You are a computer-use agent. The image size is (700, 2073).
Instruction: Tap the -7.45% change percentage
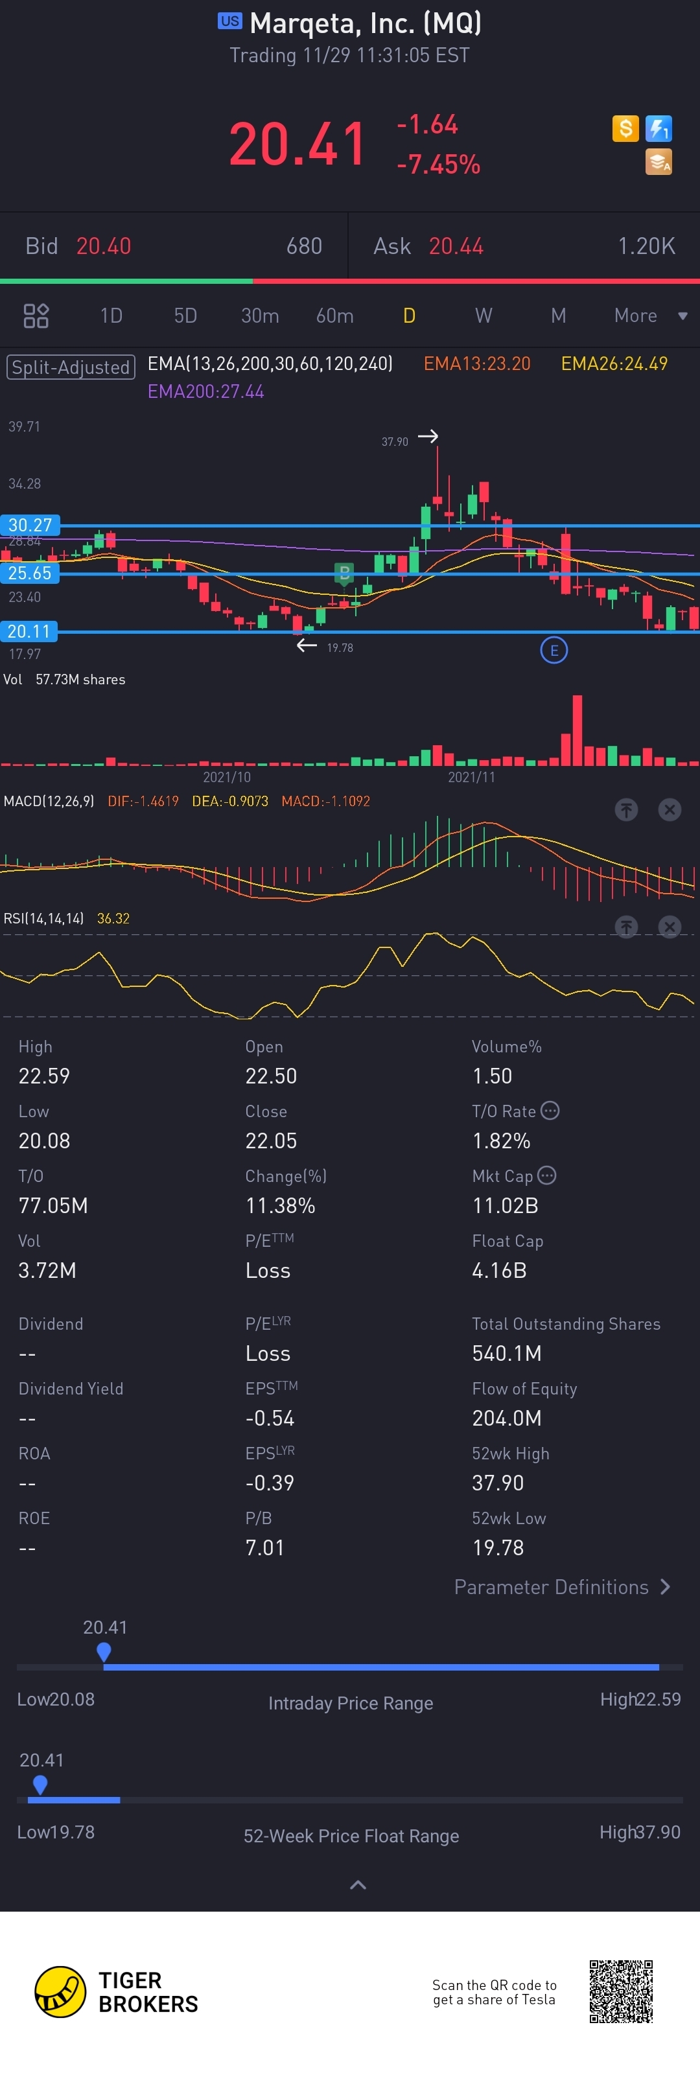pyautogui.click(x=439, y=164)
